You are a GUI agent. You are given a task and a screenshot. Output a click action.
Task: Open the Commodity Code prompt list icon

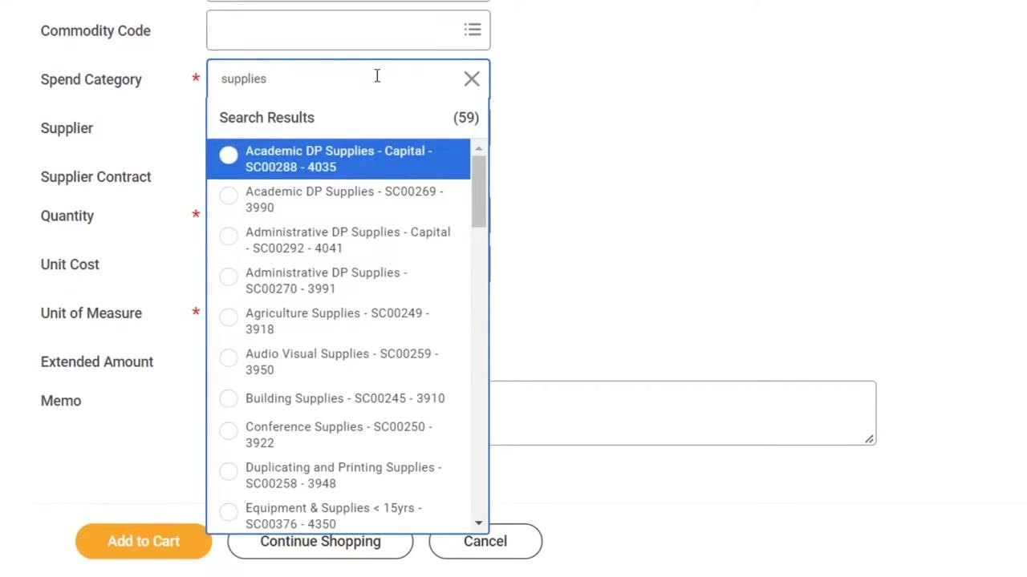(472, 30)
